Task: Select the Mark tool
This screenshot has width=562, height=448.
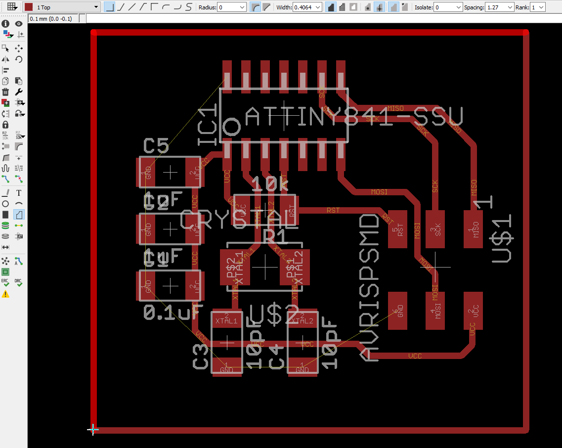Action: tap(21, 35)
